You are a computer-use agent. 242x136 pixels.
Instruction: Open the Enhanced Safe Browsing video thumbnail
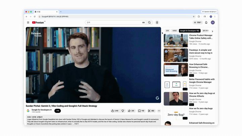tap(176, 70)
